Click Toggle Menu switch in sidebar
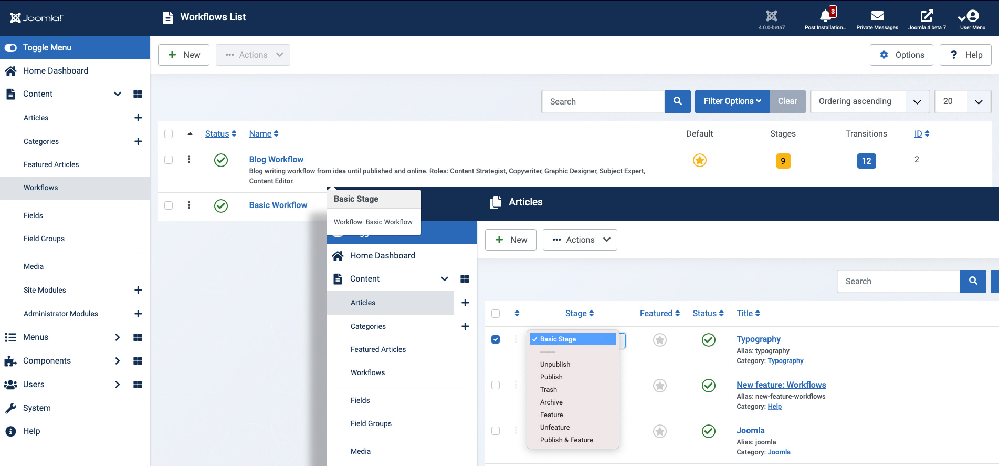The image size is (999, 466). 10,48
